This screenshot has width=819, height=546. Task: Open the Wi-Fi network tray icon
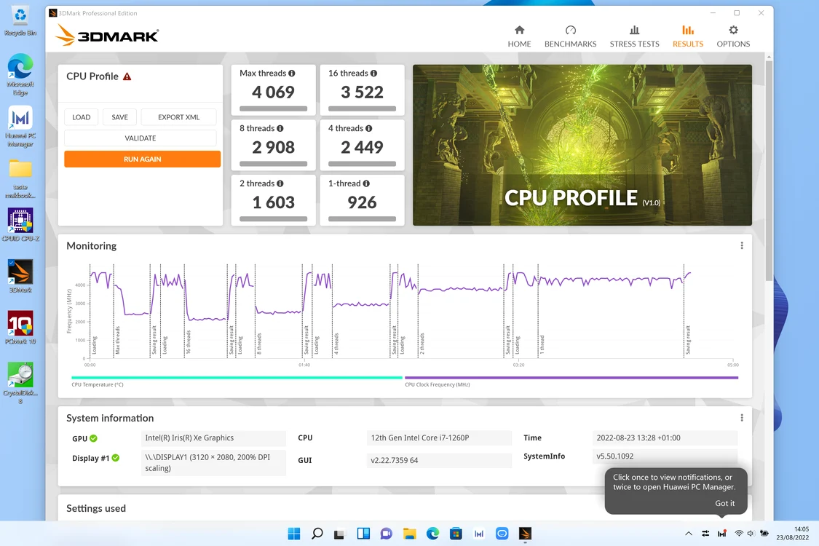739,534
